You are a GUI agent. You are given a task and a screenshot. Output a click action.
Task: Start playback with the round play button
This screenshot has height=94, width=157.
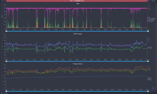click(153, 5)
